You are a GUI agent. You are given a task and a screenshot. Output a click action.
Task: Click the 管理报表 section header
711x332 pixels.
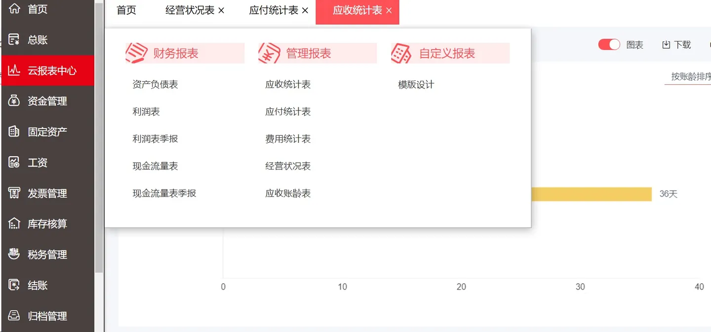317,53
